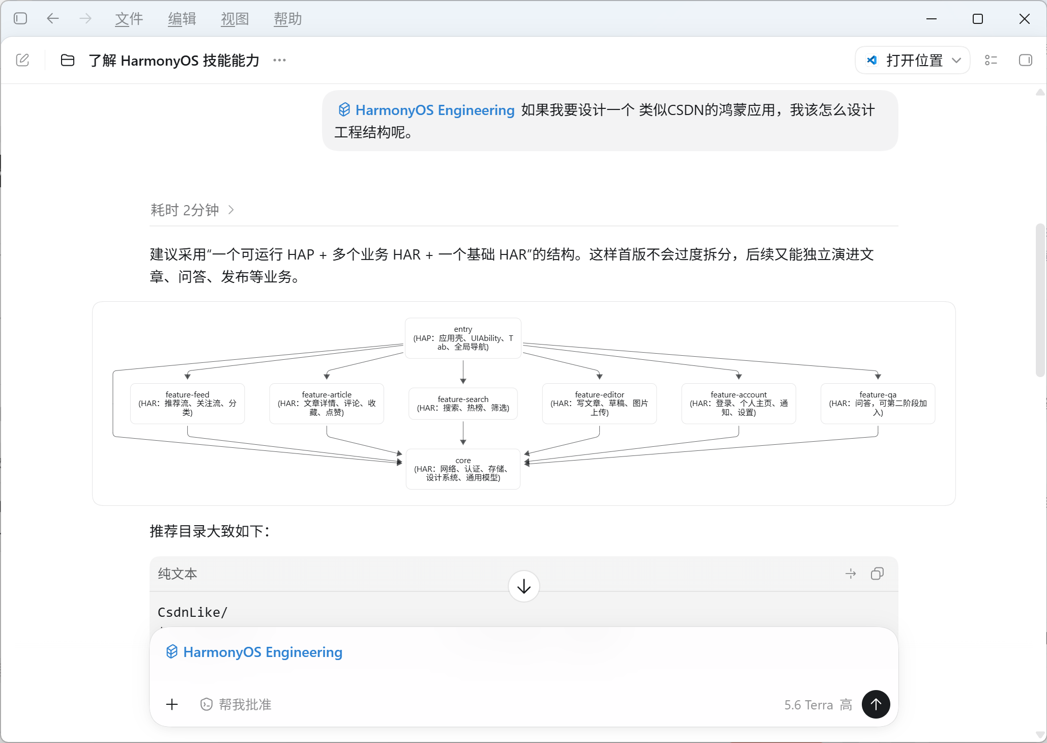Open the 编辑 menu
This screenshot has height=743, width=1047.
tap(182, 19)
